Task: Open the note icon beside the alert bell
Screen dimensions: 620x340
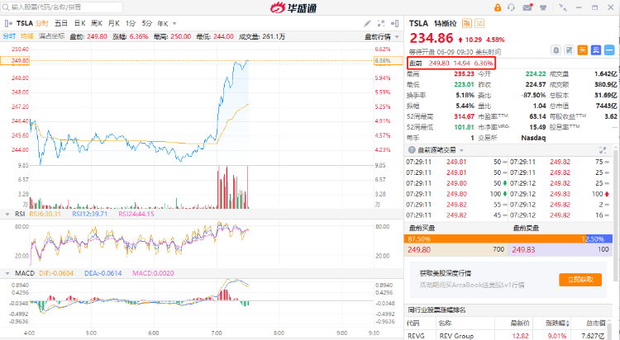Action: (569, 50)
